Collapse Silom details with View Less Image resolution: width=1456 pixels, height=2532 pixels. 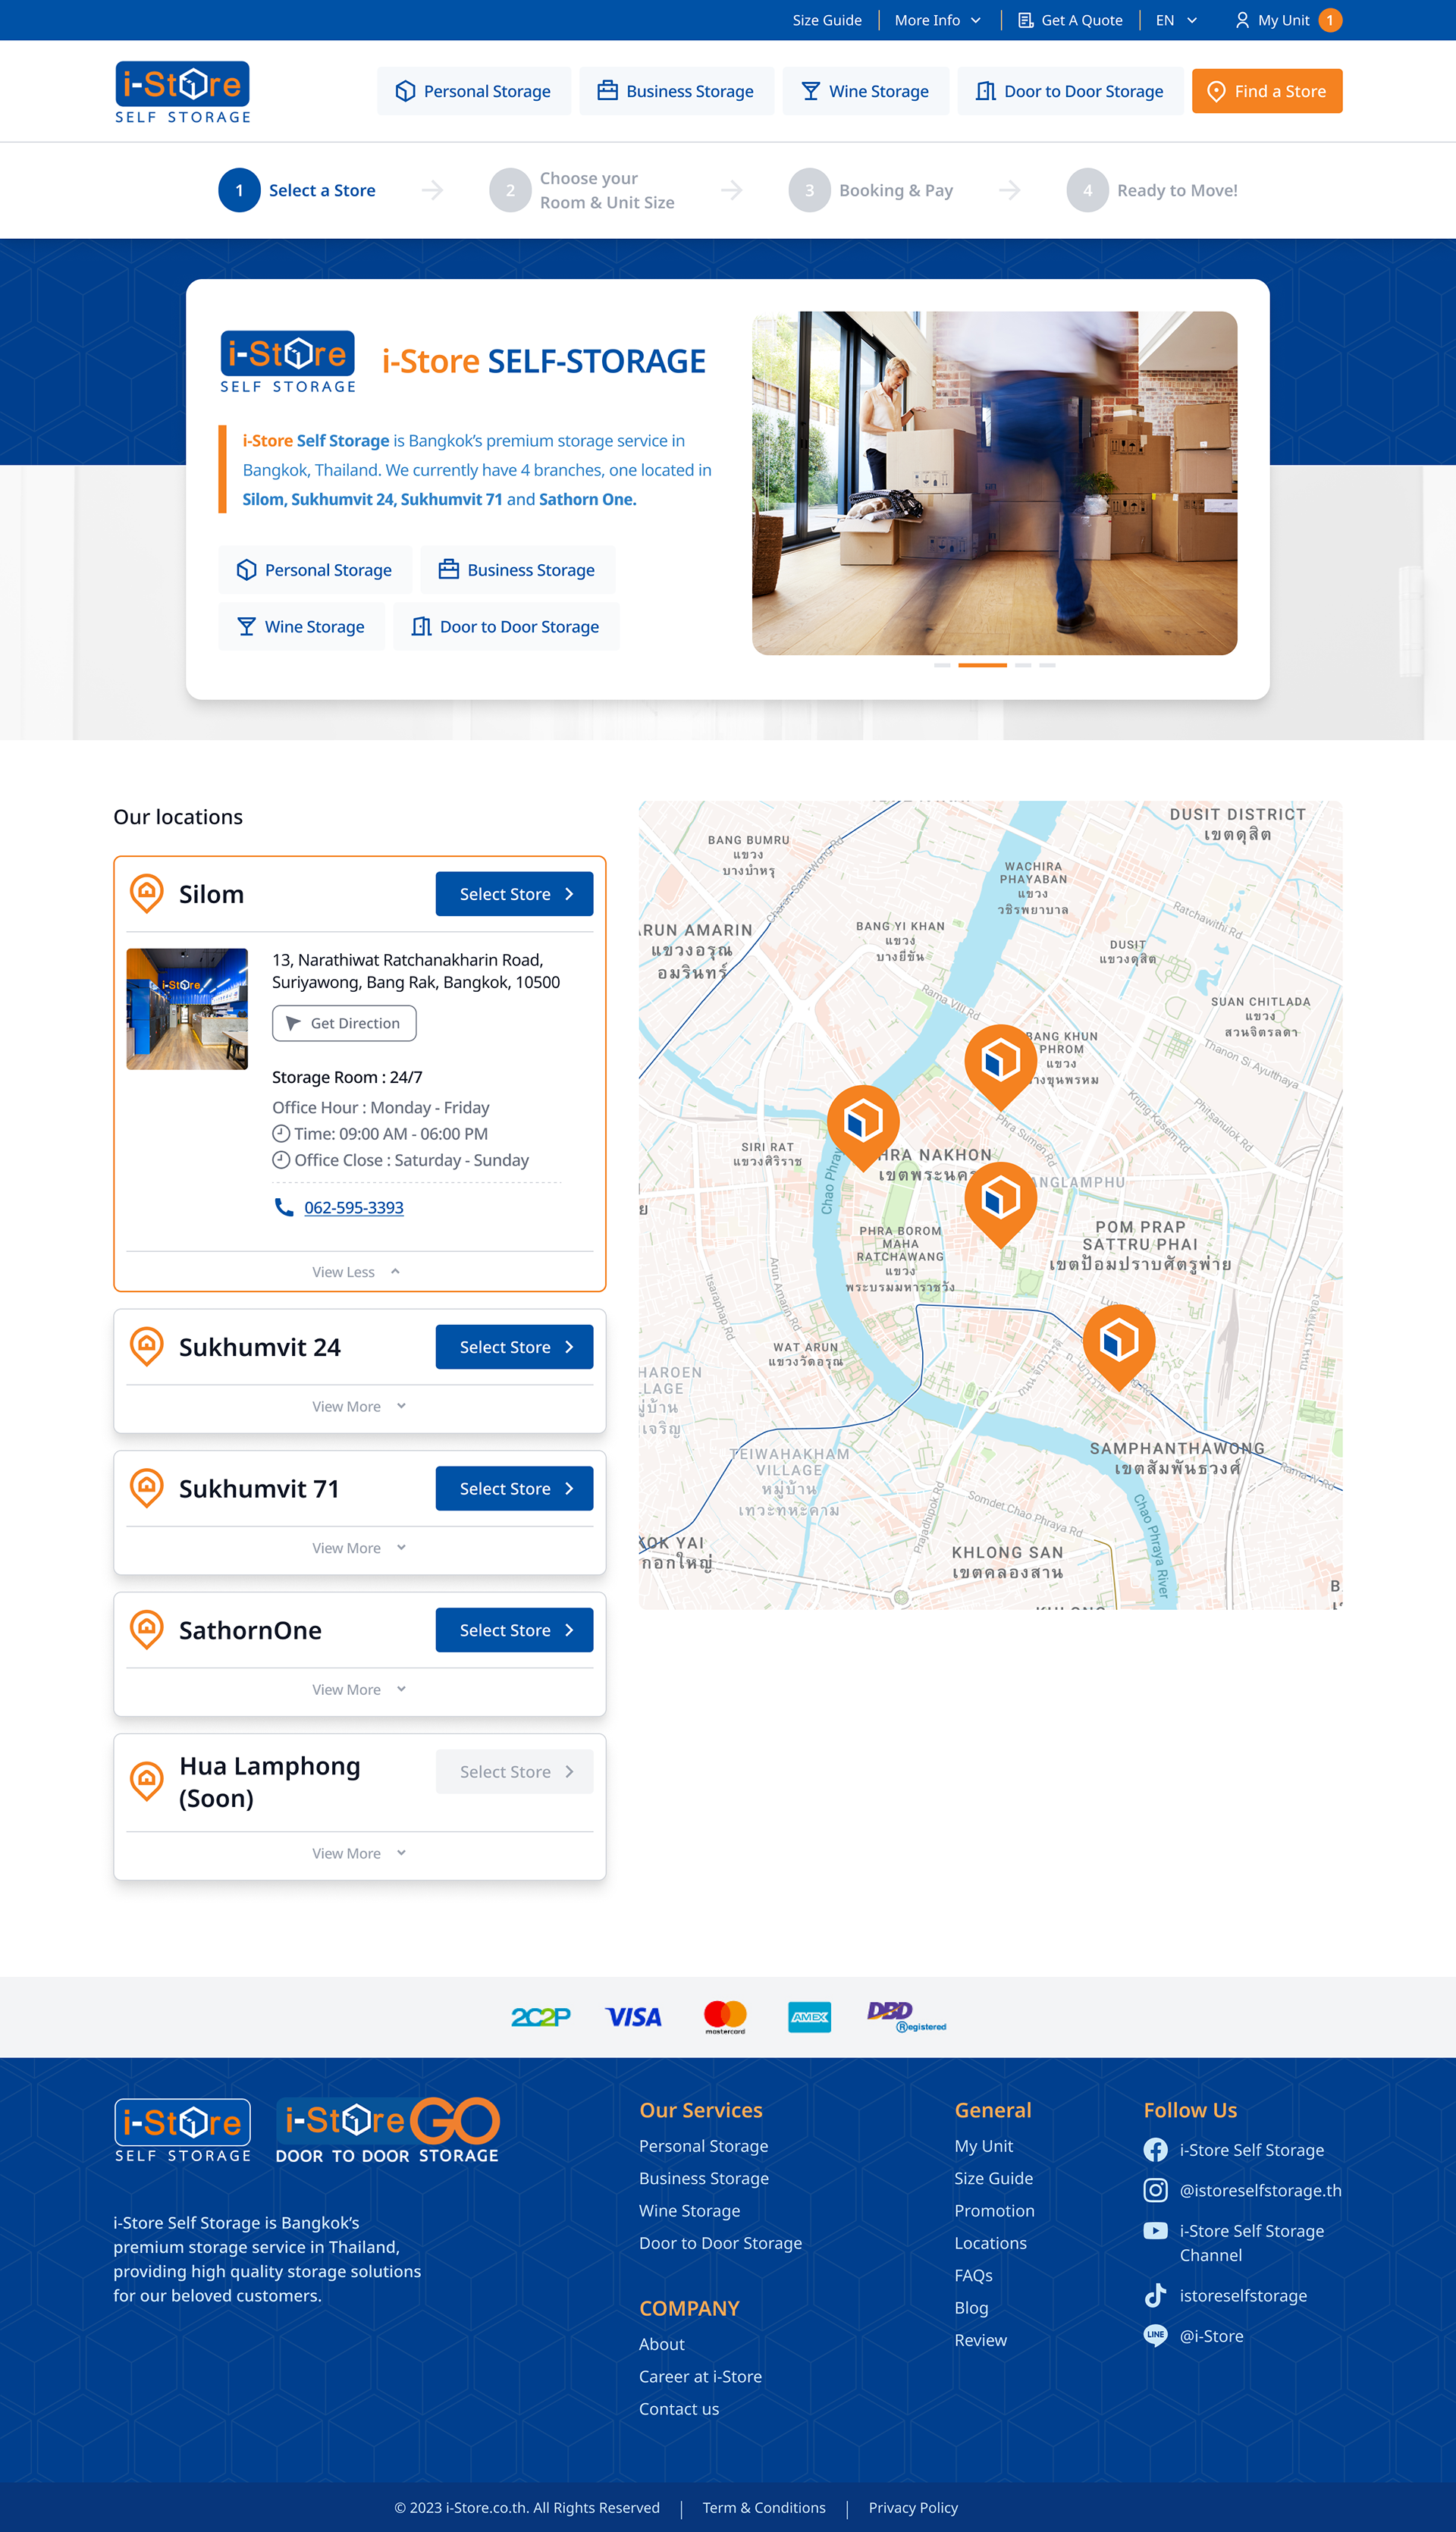click(356, 1272)
